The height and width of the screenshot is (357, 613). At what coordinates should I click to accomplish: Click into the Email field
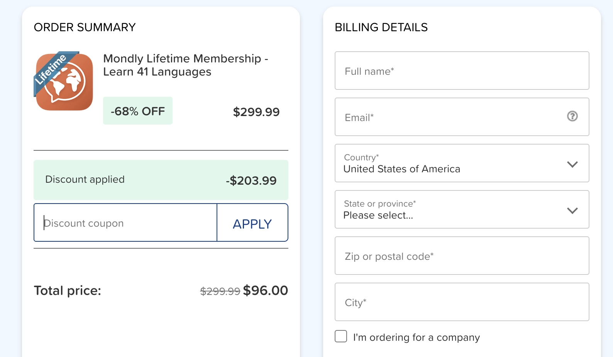[x=462, y=117]
